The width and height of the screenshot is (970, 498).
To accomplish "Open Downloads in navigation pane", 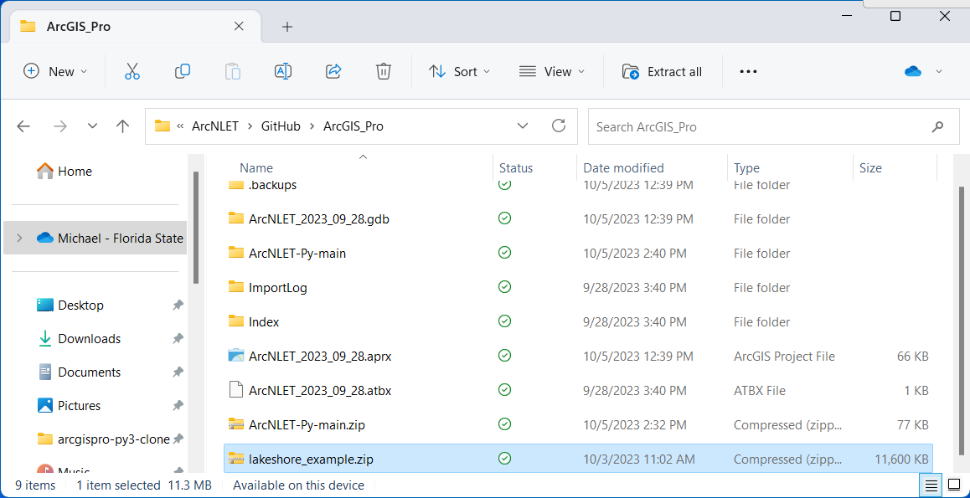I will [79, 339].
